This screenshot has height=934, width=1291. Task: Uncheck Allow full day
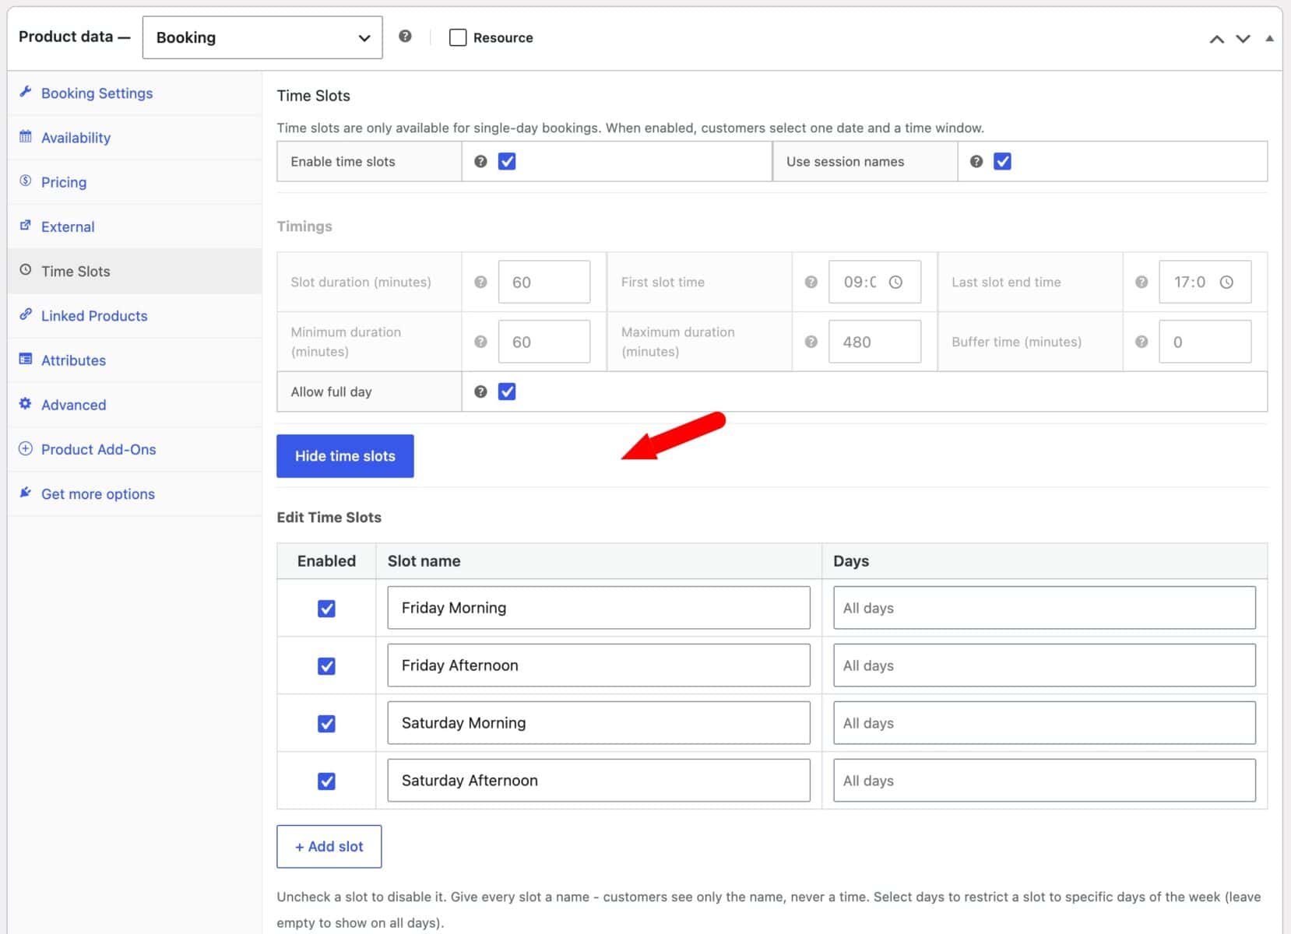click(507, 392)
